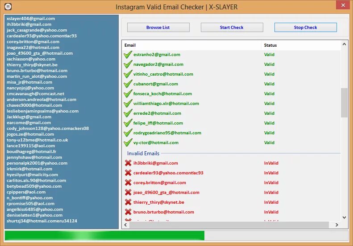Click red X icon for thierry_thiry@skynet.be
The image size is (353, 246).
tap(128, 202)
